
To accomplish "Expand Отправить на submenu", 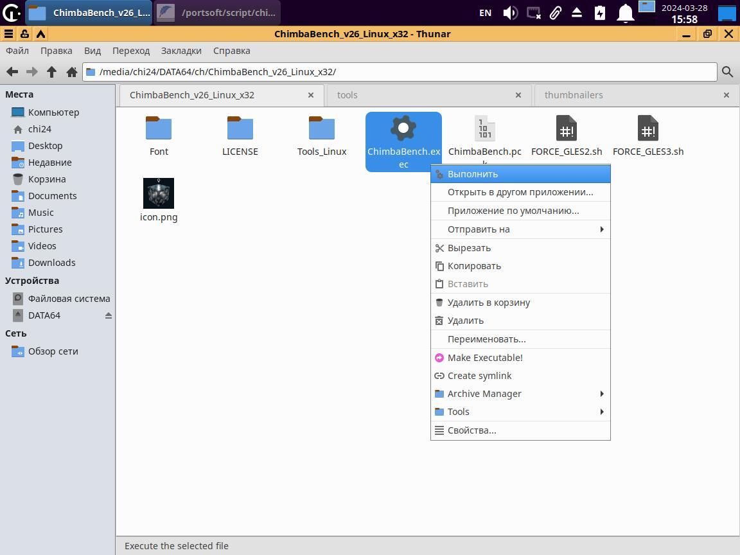I will (520, 229).
